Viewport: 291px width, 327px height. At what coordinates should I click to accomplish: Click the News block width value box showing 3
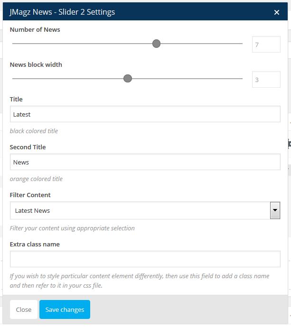[x=266, y=80]
